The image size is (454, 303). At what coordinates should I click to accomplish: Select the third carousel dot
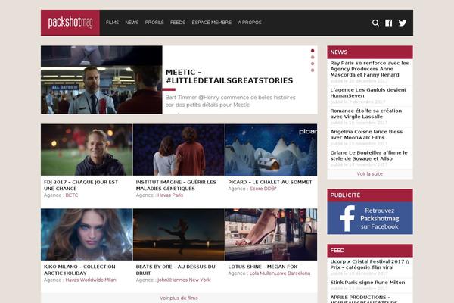[x=313, y=64]
